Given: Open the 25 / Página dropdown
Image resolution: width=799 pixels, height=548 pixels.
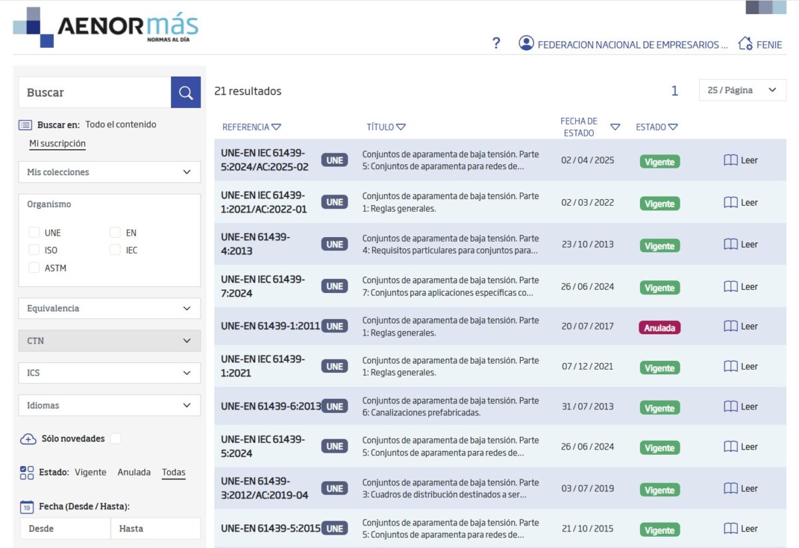Looking at the screenshot, I should [742, 90].
